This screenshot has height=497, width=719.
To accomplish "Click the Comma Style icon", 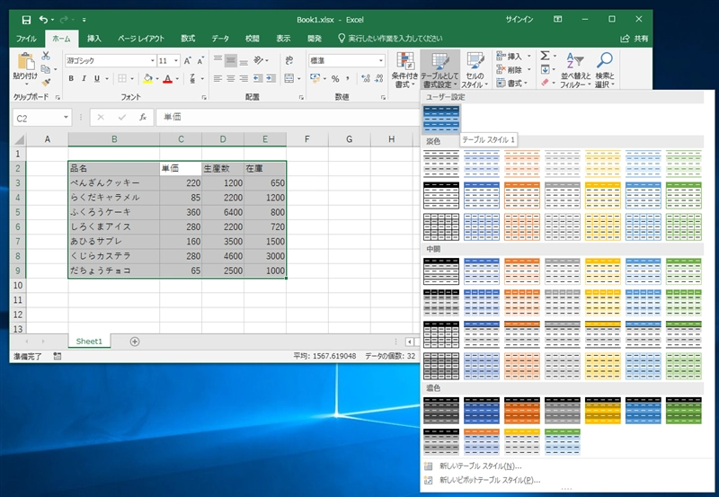I will pyautogui.click(x=348, y=79).
